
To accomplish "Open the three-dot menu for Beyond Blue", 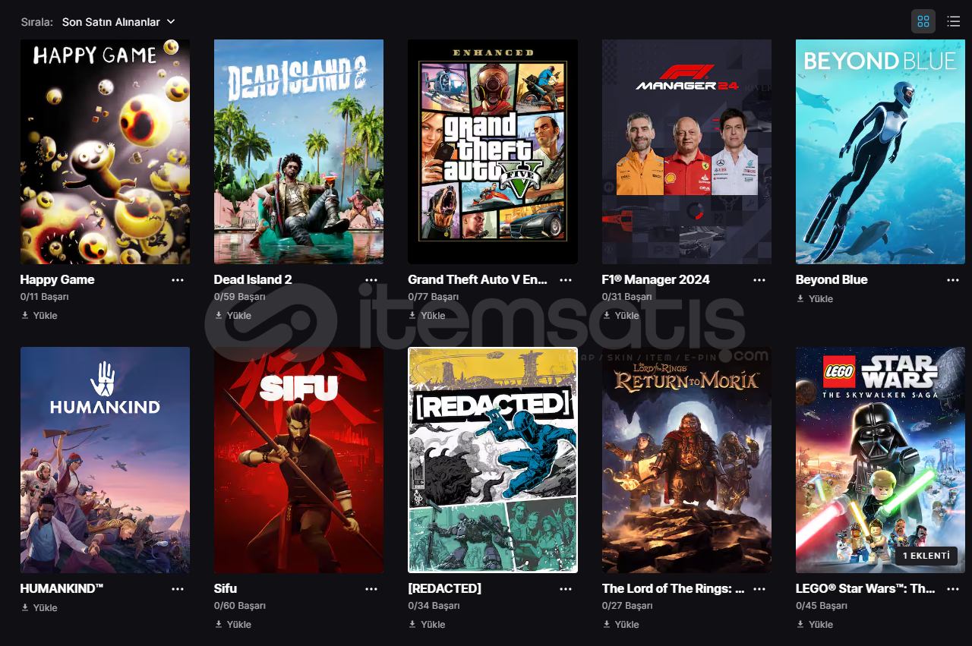I will click(x=953, y=280).
